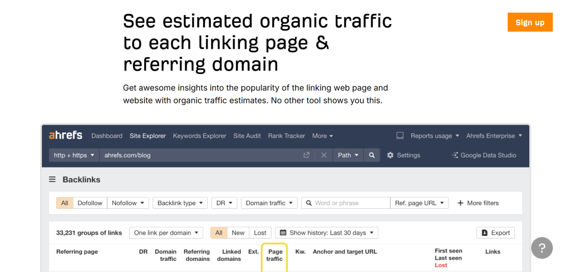
Task: Click the orange Sign up button
Action: coord(530,22)
